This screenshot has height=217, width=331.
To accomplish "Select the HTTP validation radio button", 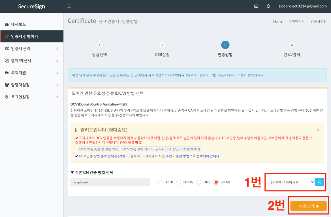I will coord(160,182).
